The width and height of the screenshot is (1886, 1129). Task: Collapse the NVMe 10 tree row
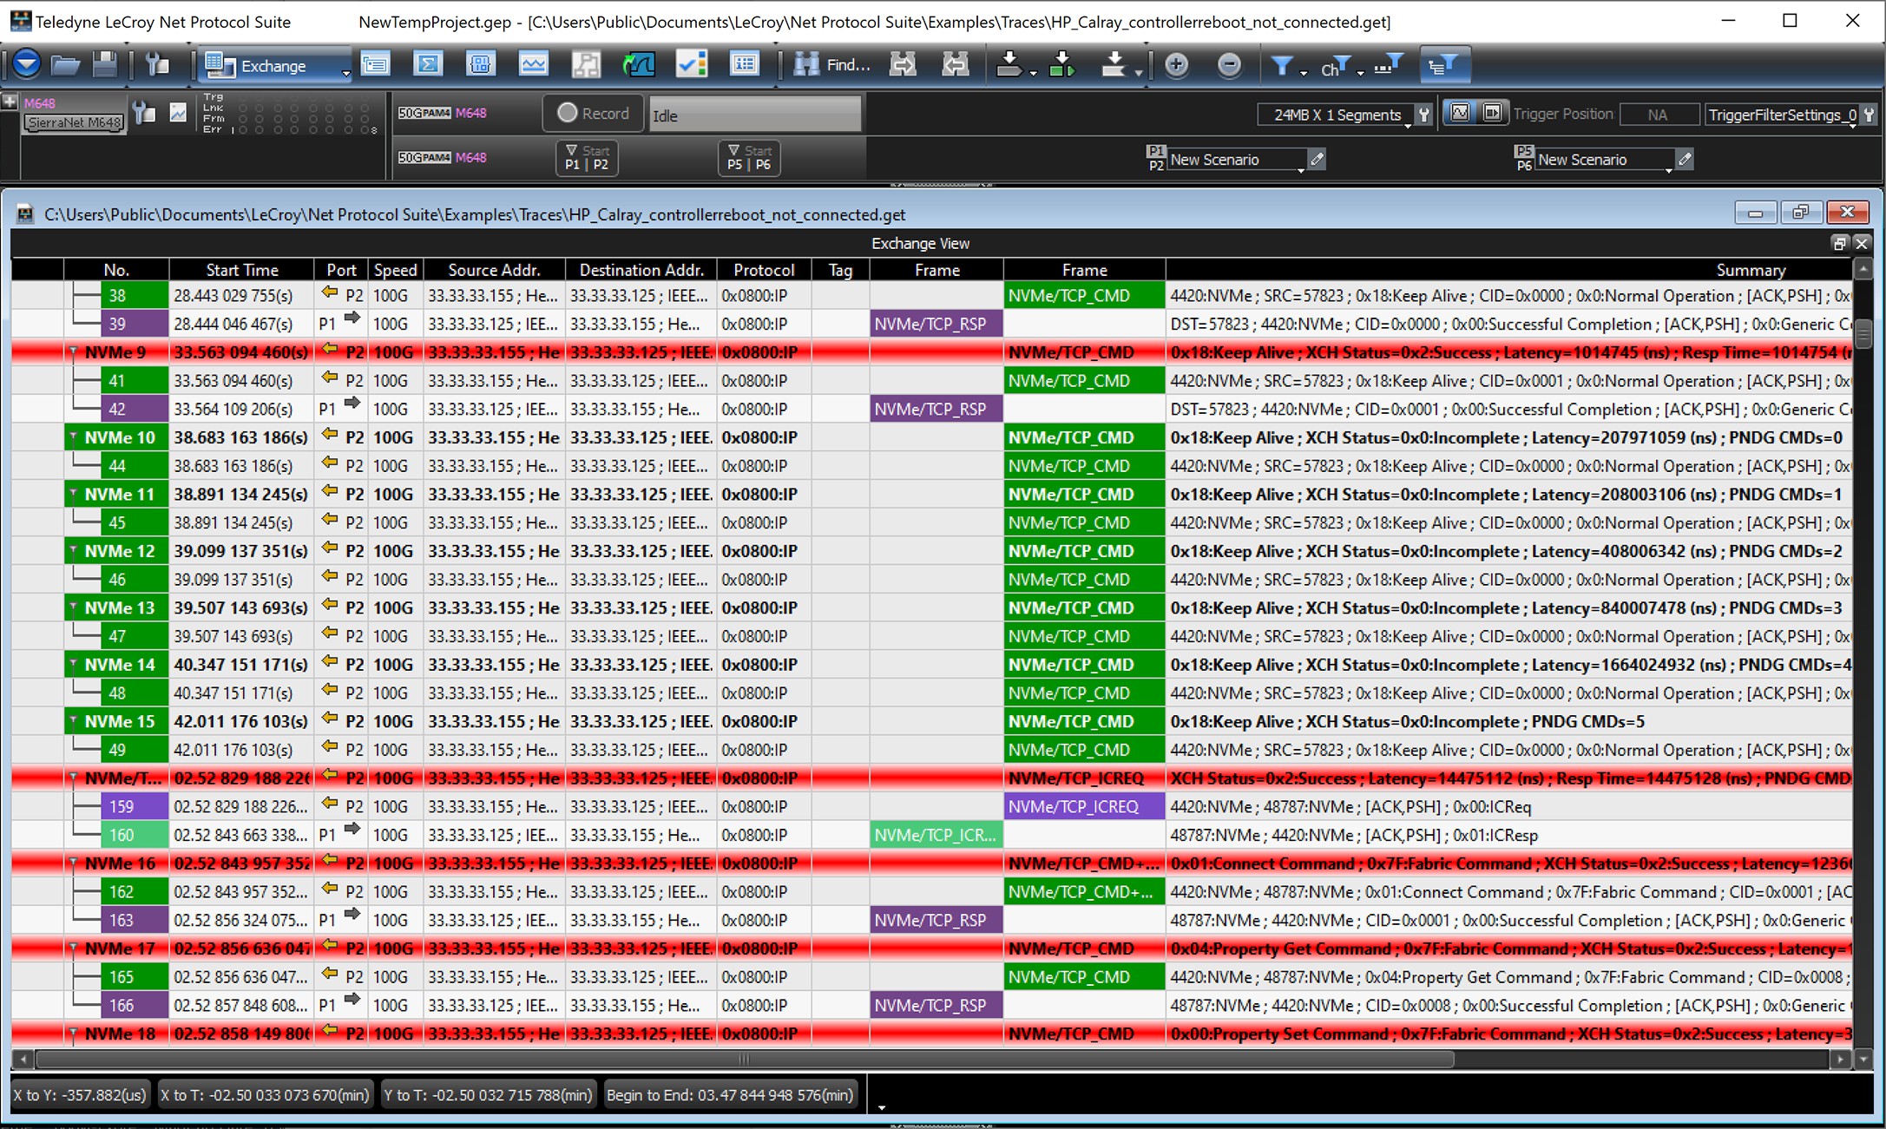(74, 437)
